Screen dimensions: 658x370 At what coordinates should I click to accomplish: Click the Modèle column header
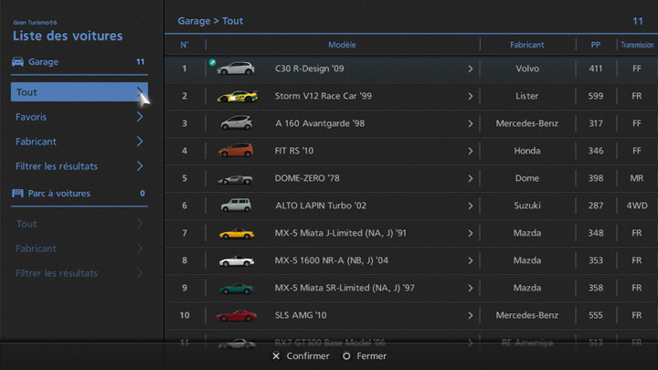(x=342, y=45)
